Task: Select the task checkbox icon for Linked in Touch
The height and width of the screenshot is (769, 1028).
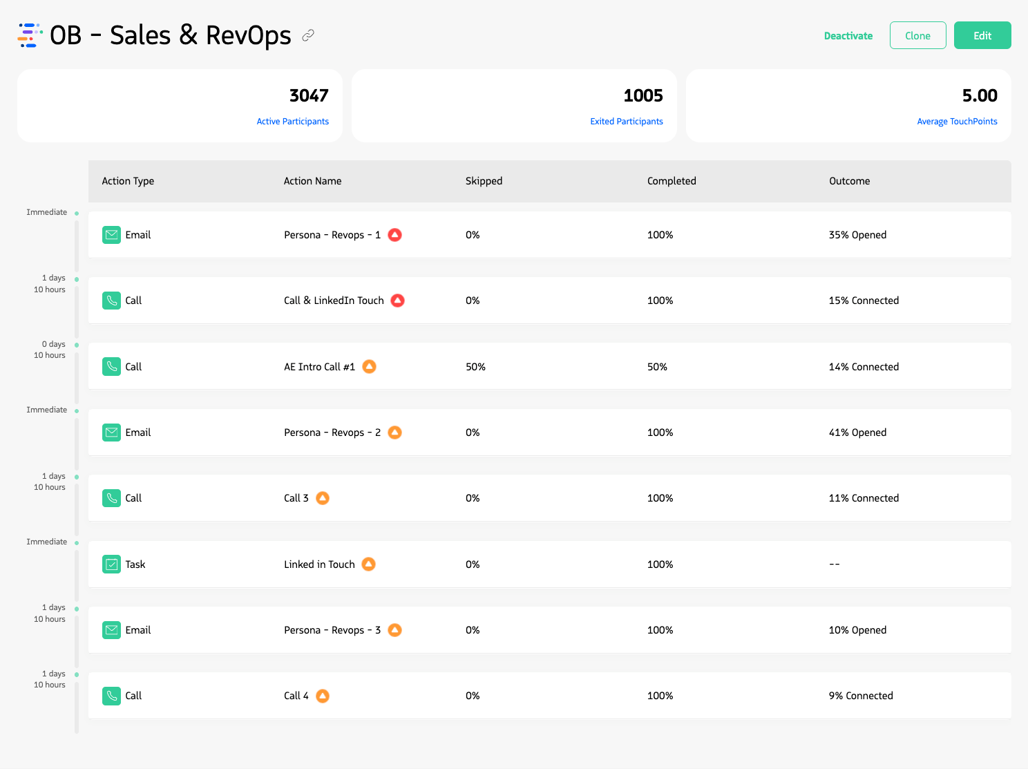Action: click(x=111, y=564)
